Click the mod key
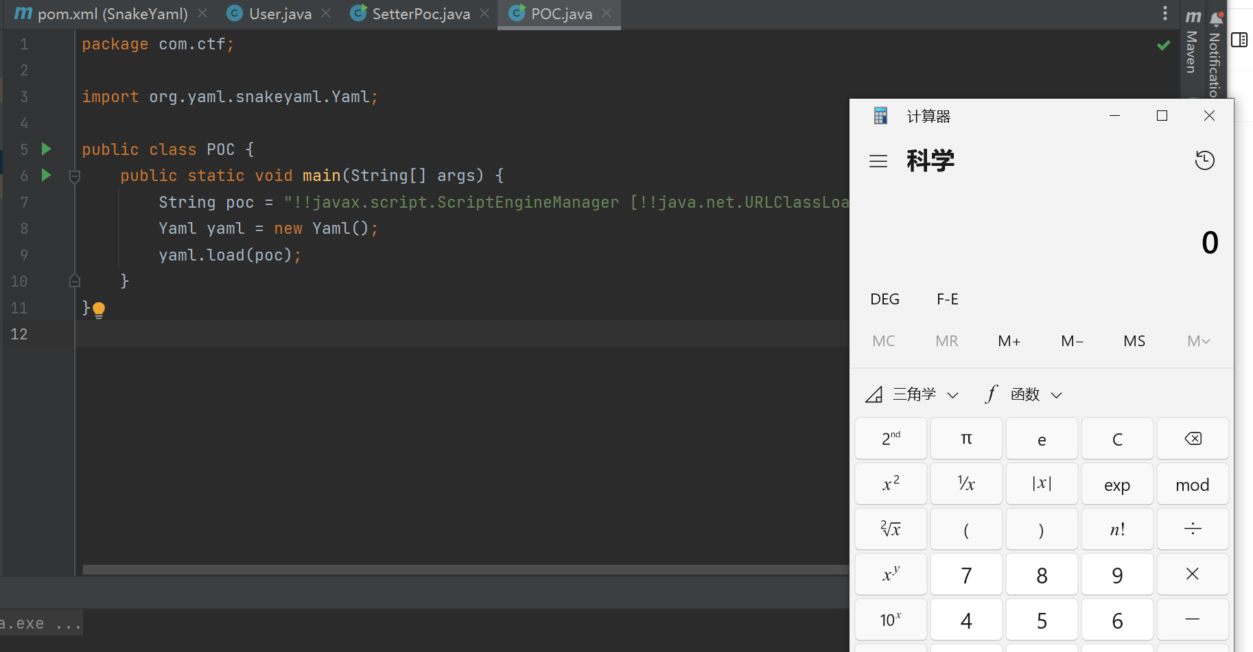 (x=1193, y=484)
